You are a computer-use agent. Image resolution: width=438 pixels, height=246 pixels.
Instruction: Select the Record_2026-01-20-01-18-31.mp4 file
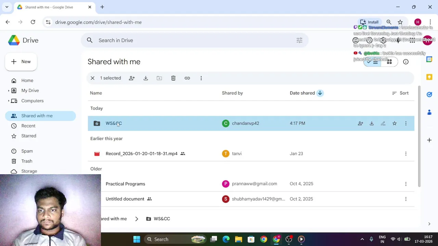click(141, 154)
